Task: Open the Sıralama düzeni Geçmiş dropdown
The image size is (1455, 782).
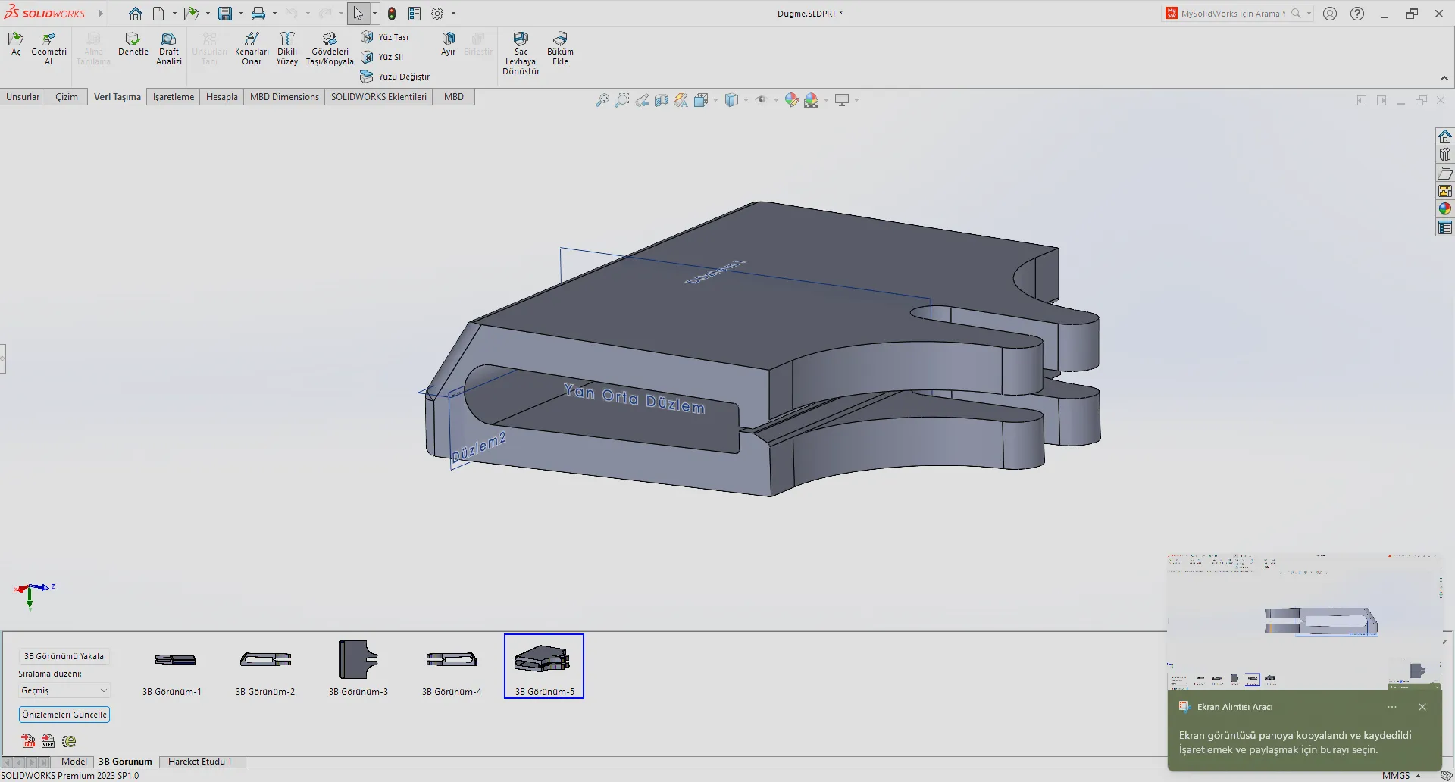Action: point(64,690)
